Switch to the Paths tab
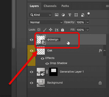Image resolution: width=109 pixels, height=97 pixels. click(65, 6)
